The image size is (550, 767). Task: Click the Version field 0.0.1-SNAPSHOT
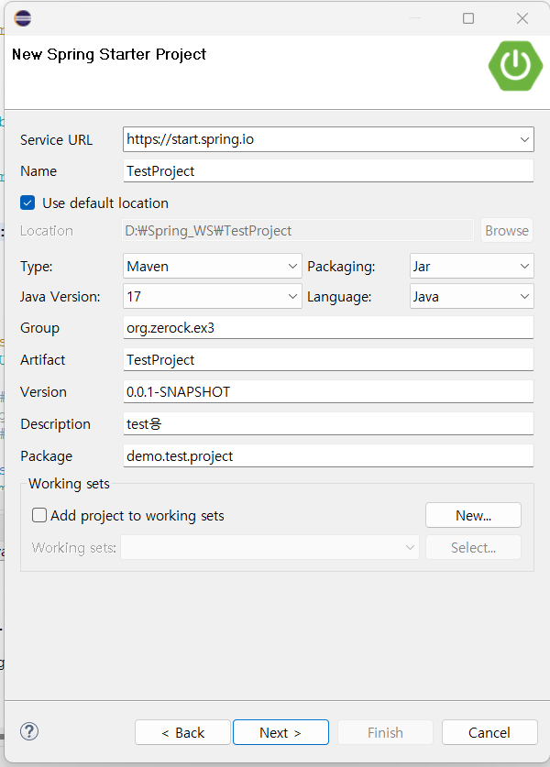pyautogui.click(x=328, y=392)
